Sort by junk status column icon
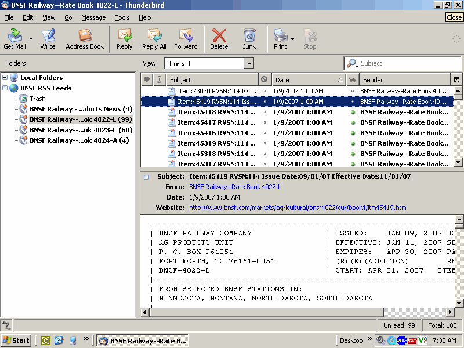The image size is (464, 348). pyautogui.click(x=264, y=79)
